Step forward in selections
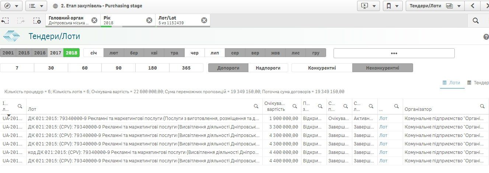The image size is (489, 173). (21, 21)
